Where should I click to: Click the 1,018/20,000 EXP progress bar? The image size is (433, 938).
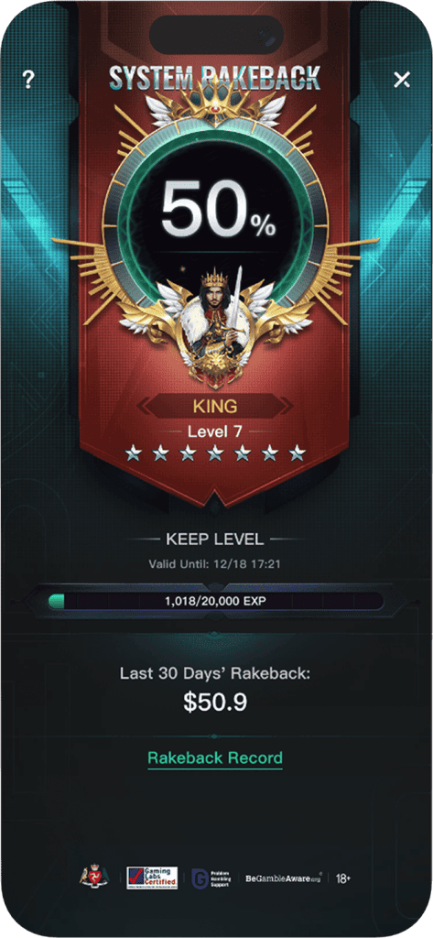tap(215, 601)
